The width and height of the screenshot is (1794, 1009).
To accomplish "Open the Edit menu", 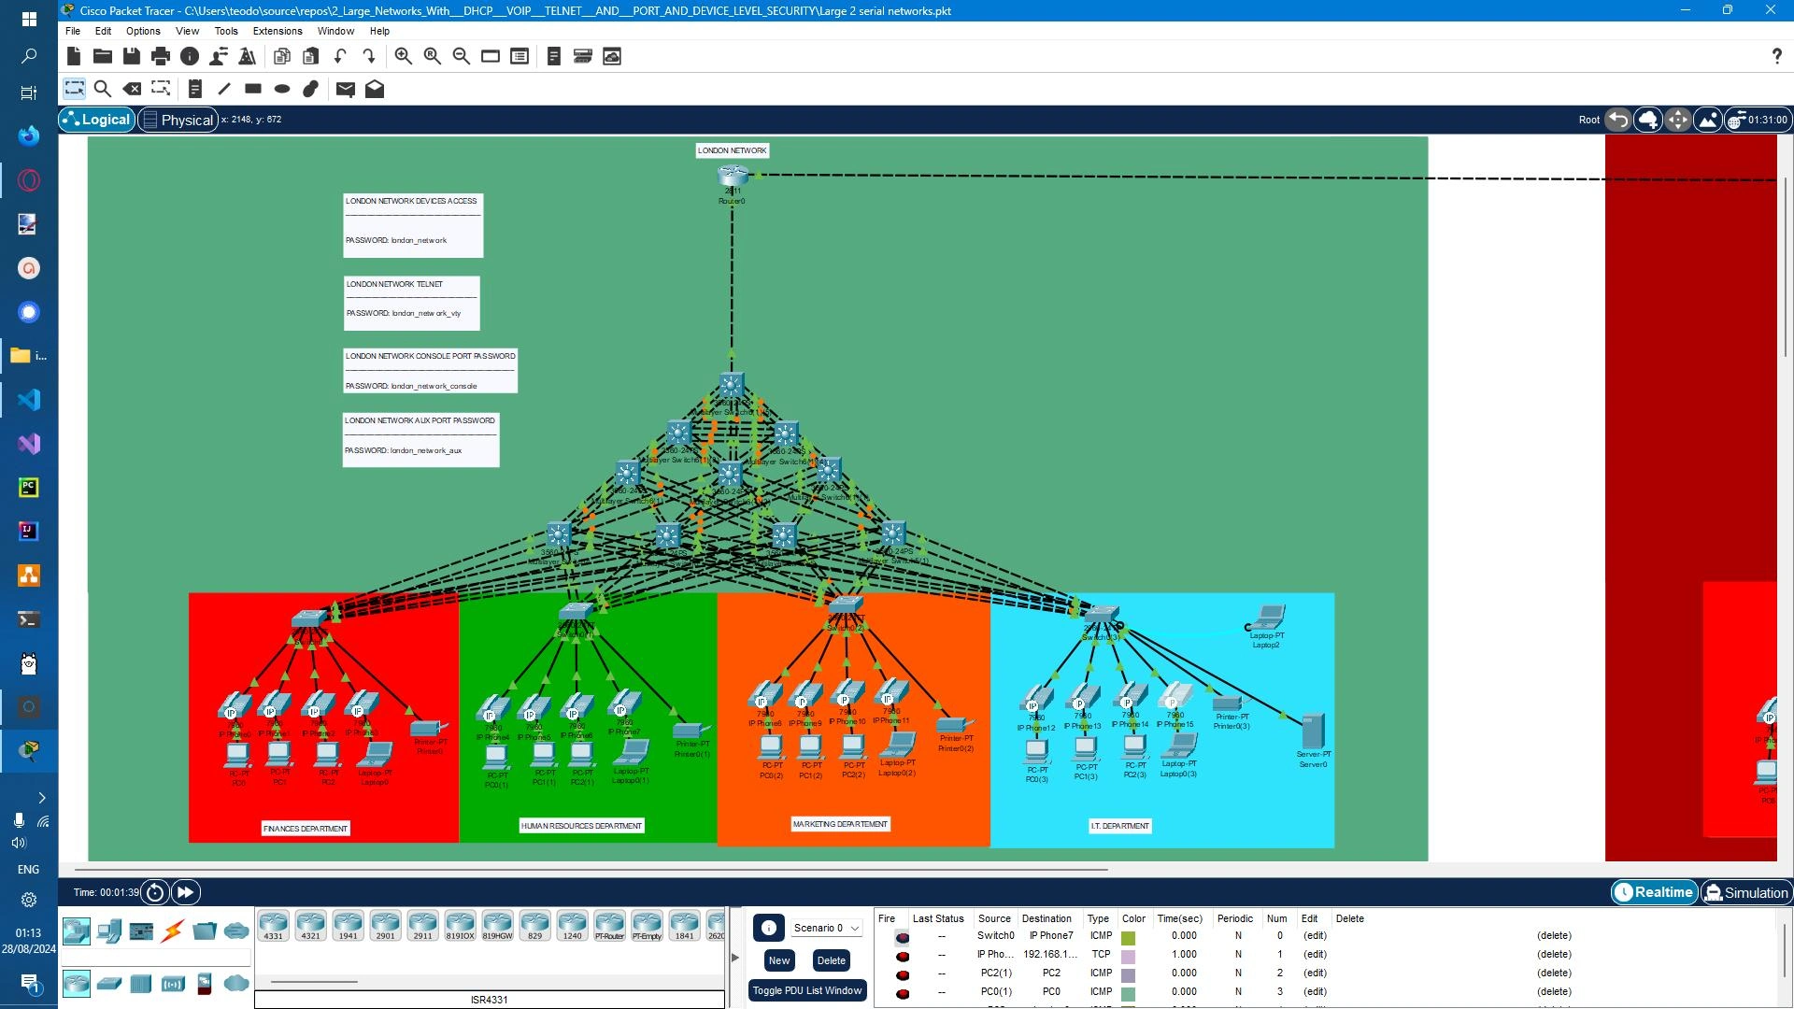I will (x=103, y=31).
